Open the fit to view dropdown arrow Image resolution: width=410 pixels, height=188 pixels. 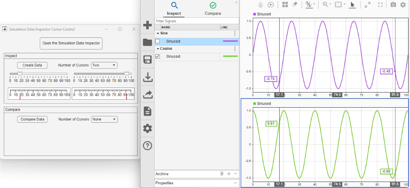coord(344,4)
